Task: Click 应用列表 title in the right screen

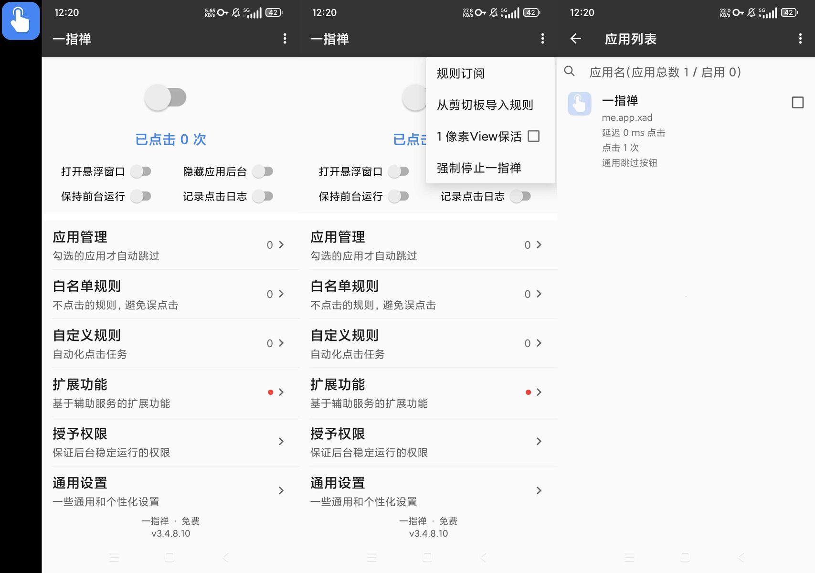Action: point(631,39)
